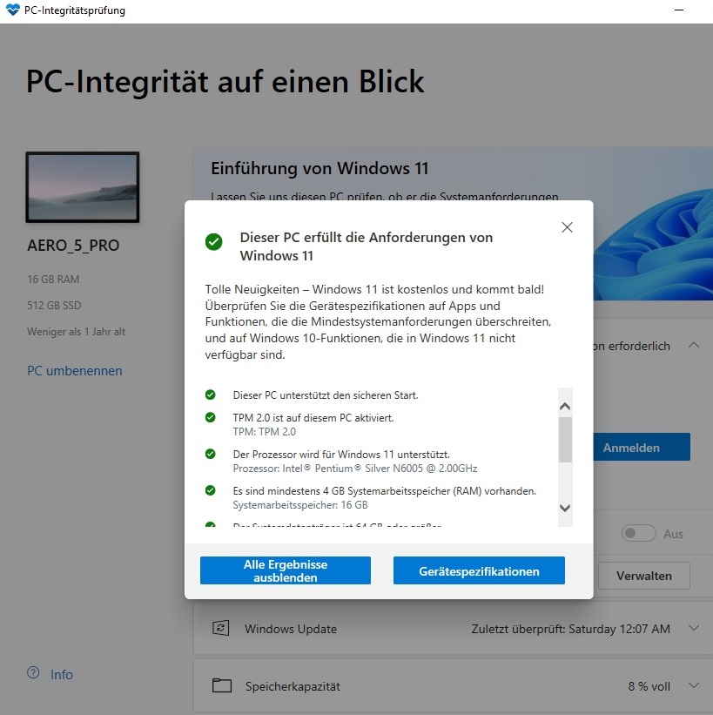Click the Windows Update sync icon
Image resolution: width=713 pixels, height=715 pixels.
[221, 628]
